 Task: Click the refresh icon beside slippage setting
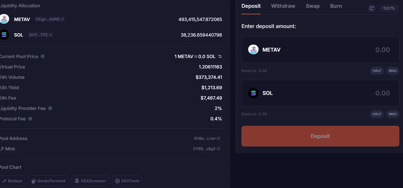pyautogui.click(x=372, y=8)
